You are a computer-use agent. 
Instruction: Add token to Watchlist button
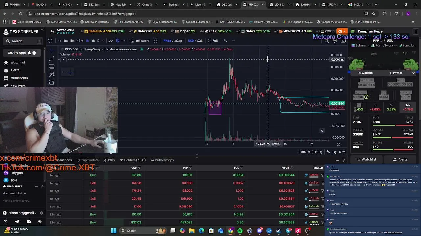point(366,159)
